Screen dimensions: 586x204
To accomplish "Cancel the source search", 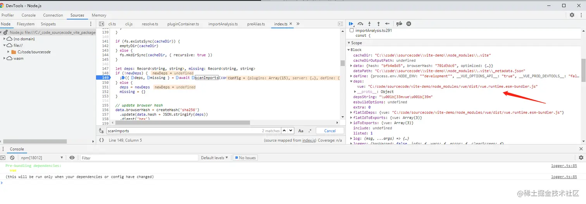I will point(330,131).
